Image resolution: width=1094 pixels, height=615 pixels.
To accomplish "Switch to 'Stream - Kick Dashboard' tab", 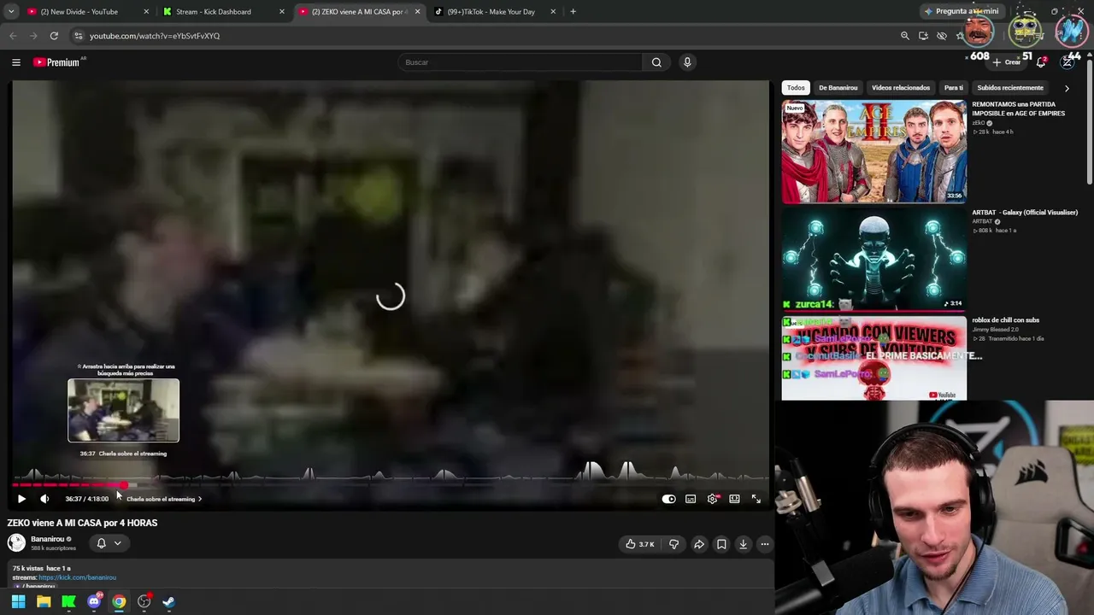I will 222,12.
